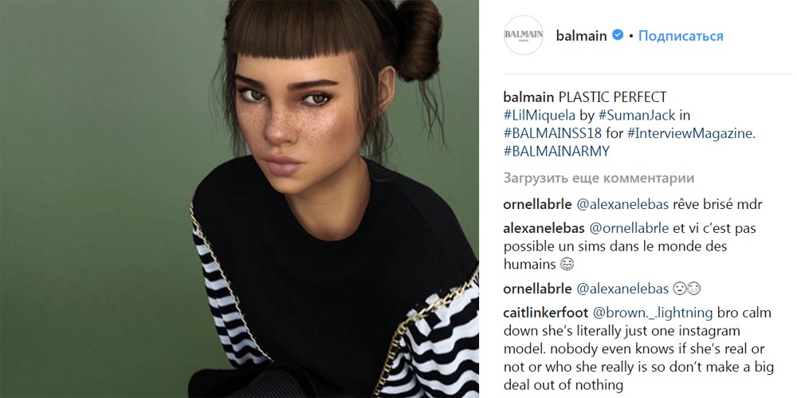Open the @brown._.lightning mention

(x=654, y=312)
